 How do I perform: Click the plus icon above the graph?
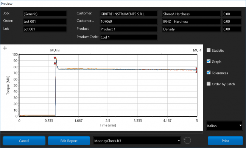pyautogui.click(x=5, y=48)
